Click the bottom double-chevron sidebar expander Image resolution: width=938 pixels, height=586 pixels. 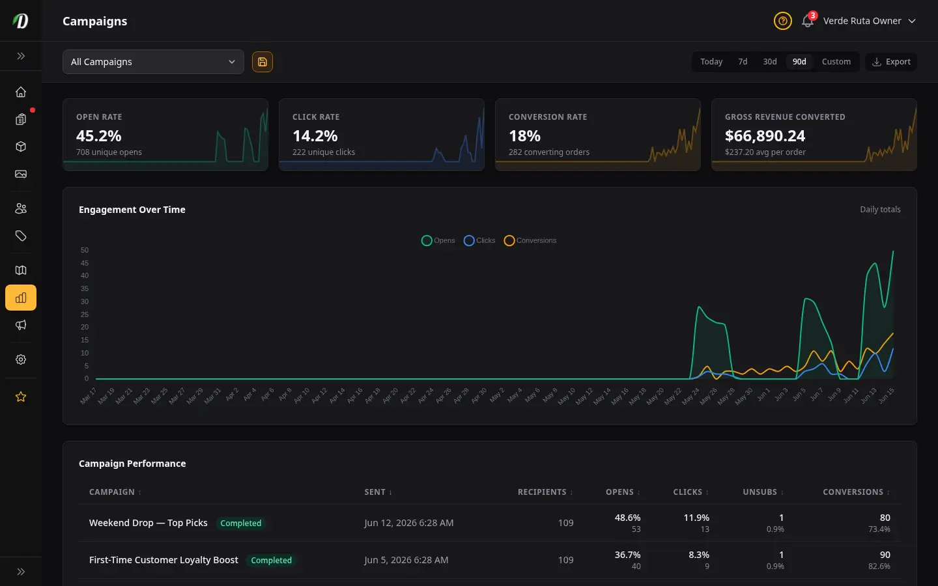[21, 572]
